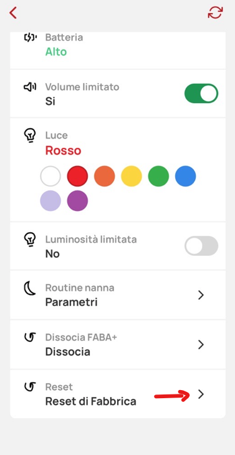Viewport: 235px width, 455px height.
Task: Expand the Dissocia row chevron
Action: click(x=201, y=345)
